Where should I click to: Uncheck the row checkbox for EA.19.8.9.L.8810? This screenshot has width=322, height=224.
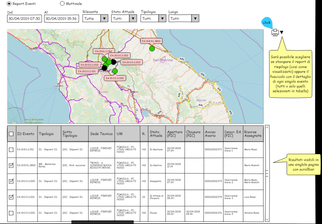(x=11, y=165)
